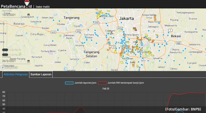Click the PetaBencana.id site title
Image resolution: width=206 pixels, height=113 pixels.
tap(16, 6)
